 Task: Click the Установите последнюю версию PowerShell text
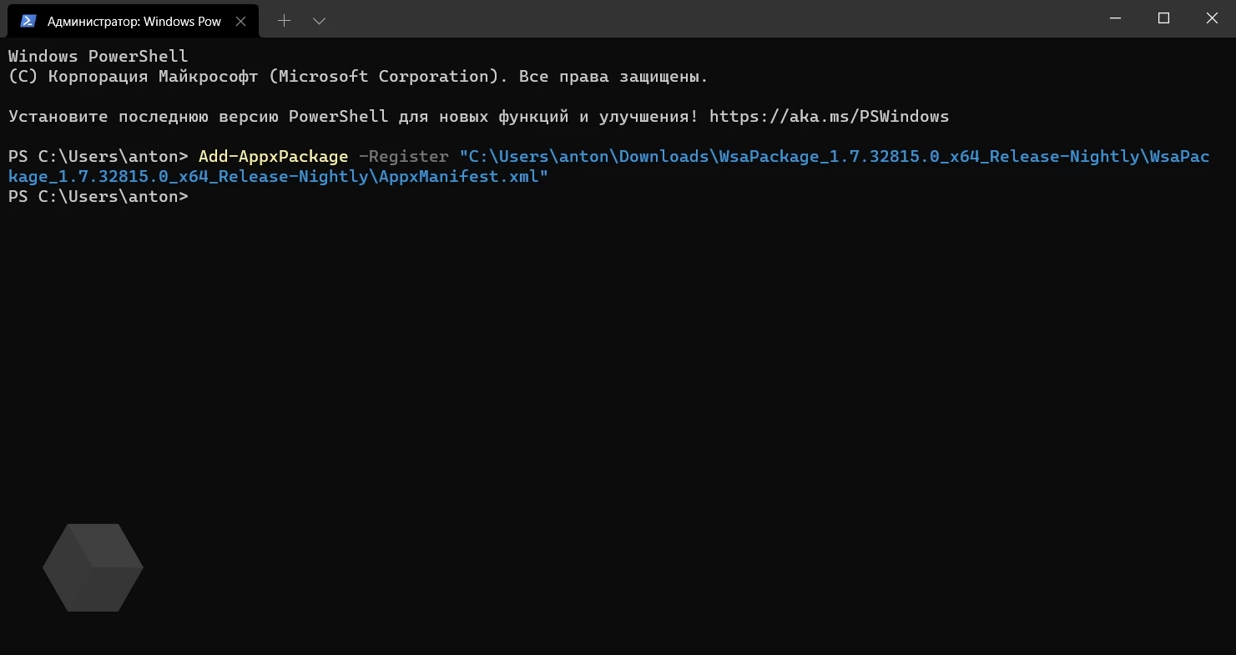pos(198,117)
